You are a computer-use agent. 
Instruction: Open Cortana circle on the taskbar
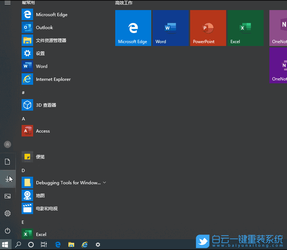pos(31,245)
